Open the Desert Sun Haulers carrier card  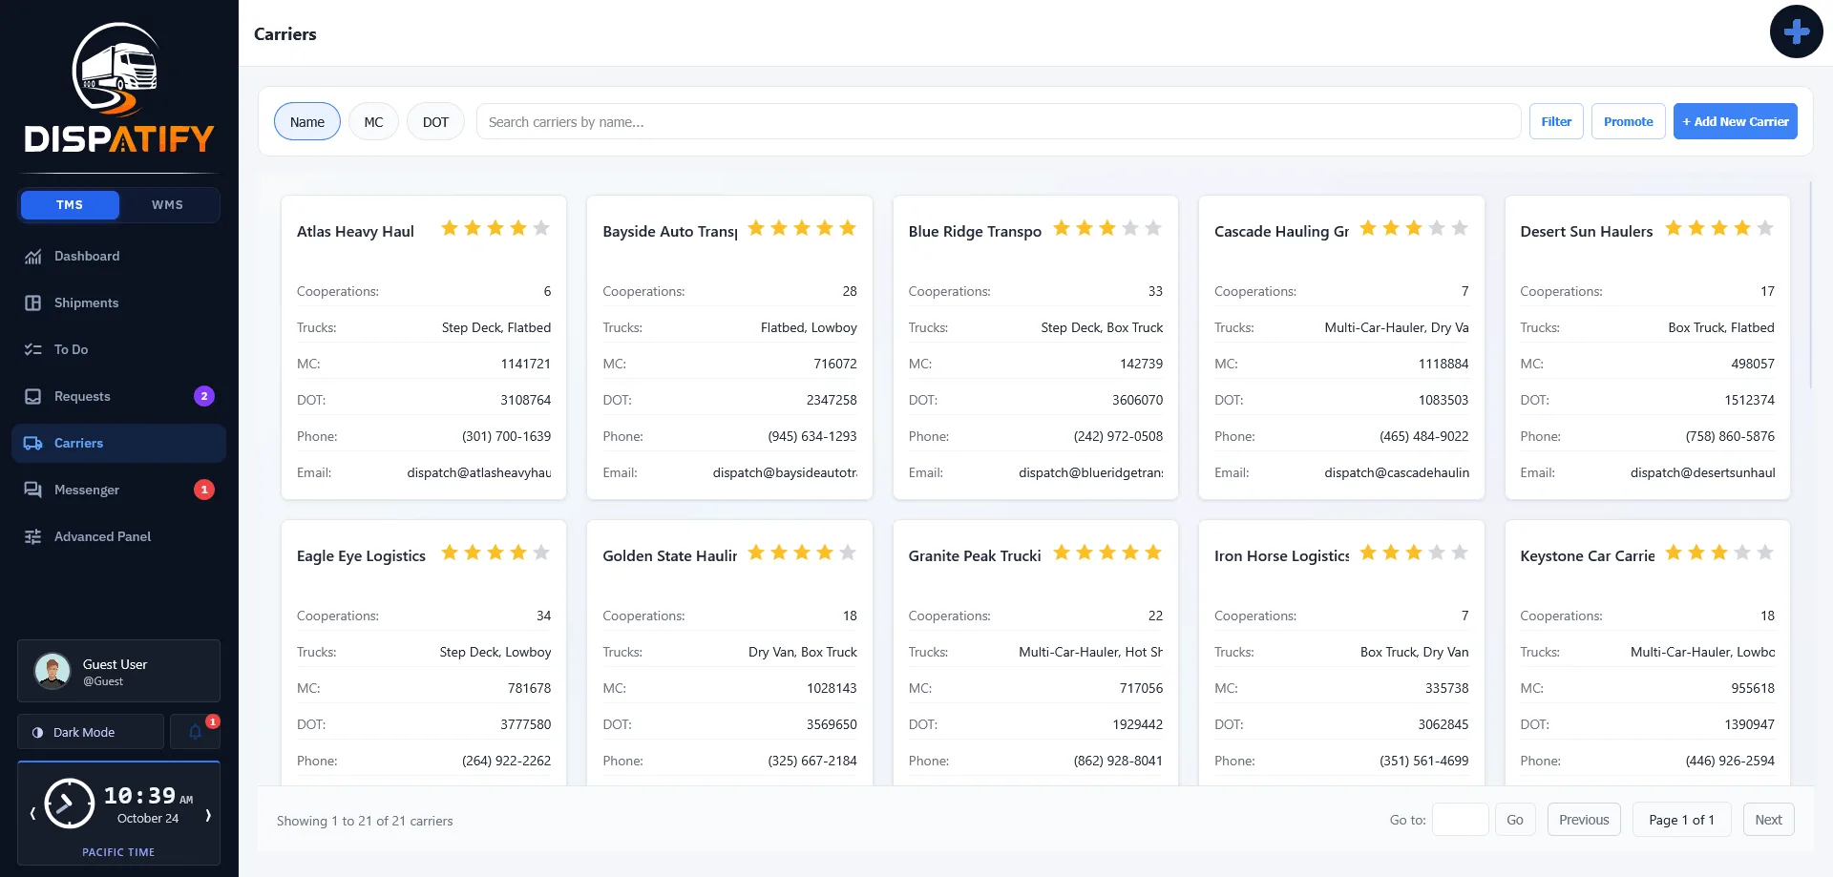click(1647, 347)
